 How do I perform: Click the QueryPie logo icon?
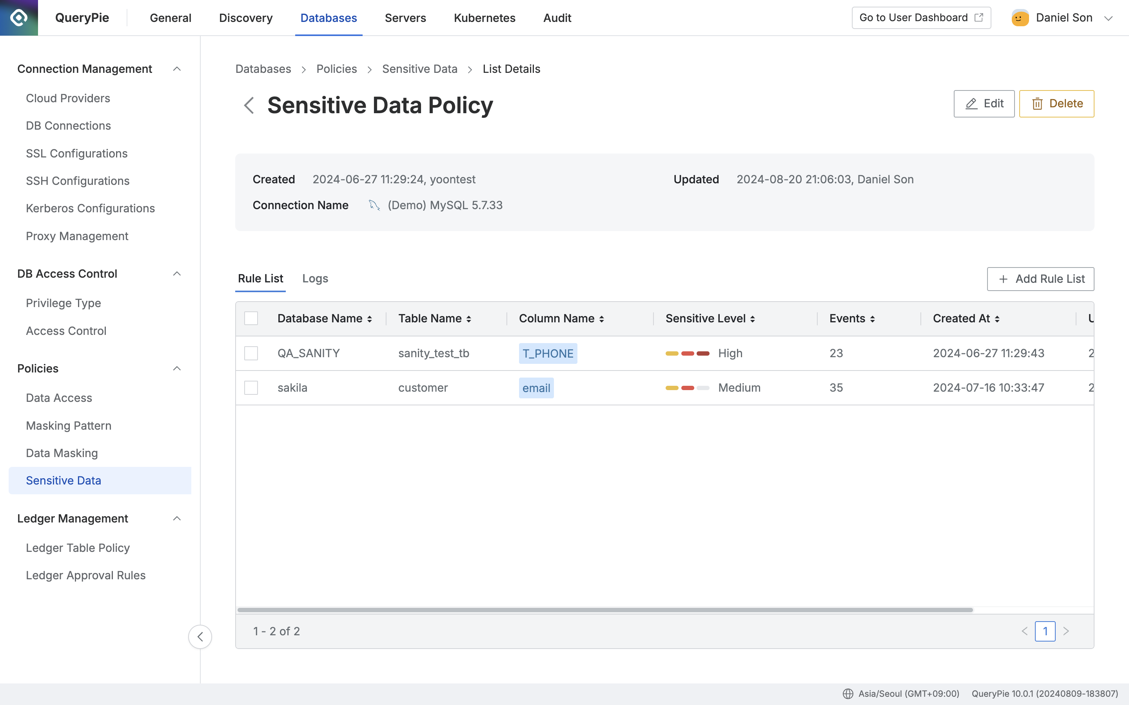pos(19,18)
